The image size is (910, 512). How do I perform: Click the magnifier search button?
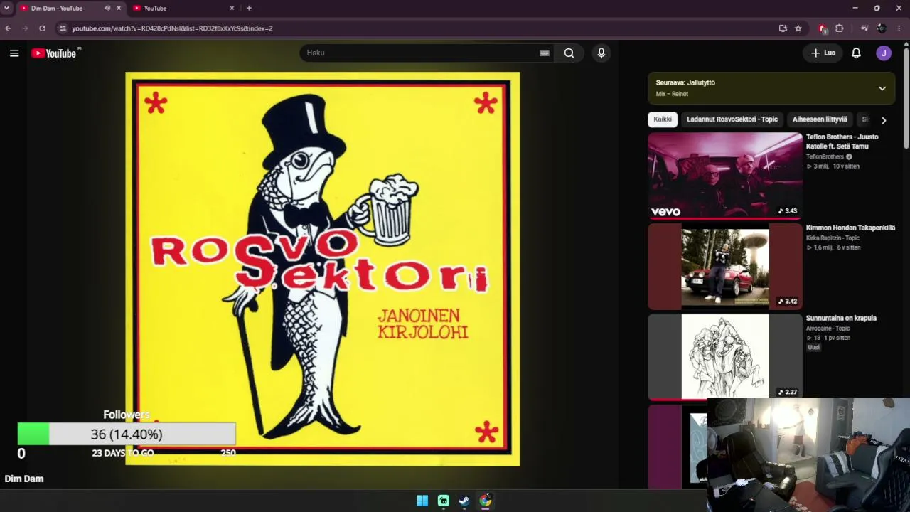[569, 53]
